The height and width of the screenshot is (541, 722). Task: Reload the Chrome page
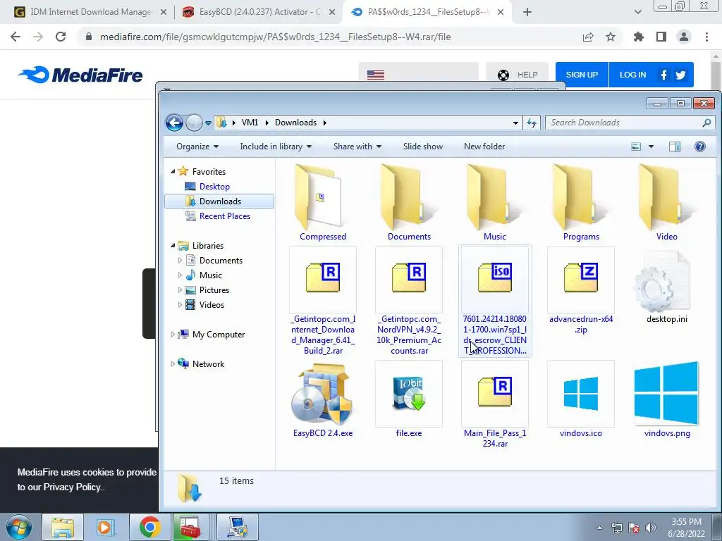tap(61, 37)
